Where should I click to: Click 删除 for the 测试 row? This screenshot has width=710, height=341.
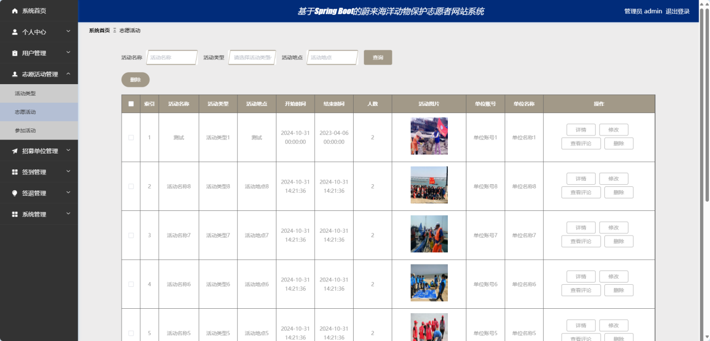[619, 144]
